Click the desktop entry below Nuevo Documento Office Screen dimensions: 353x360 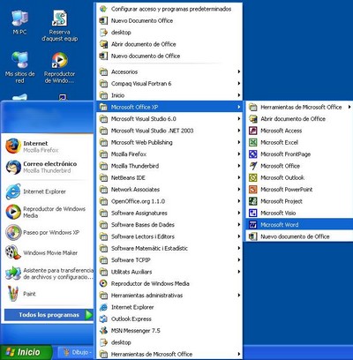[169, 33]
